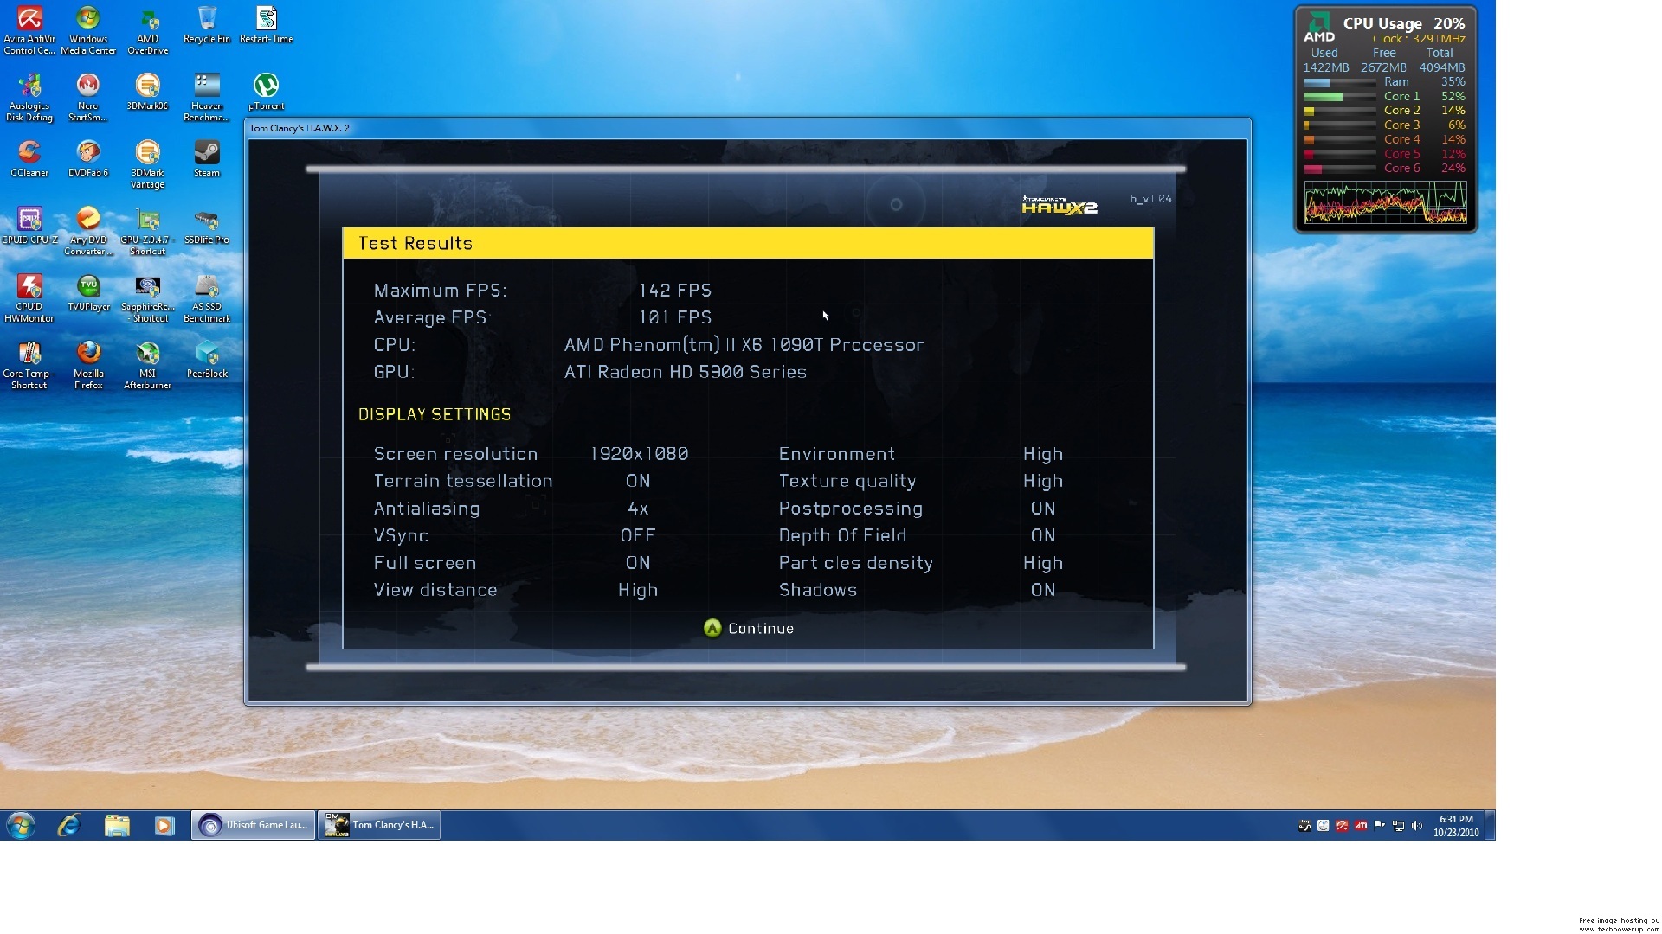Click the 'DISPLAY SETTINGS' heading

point(435,414)
